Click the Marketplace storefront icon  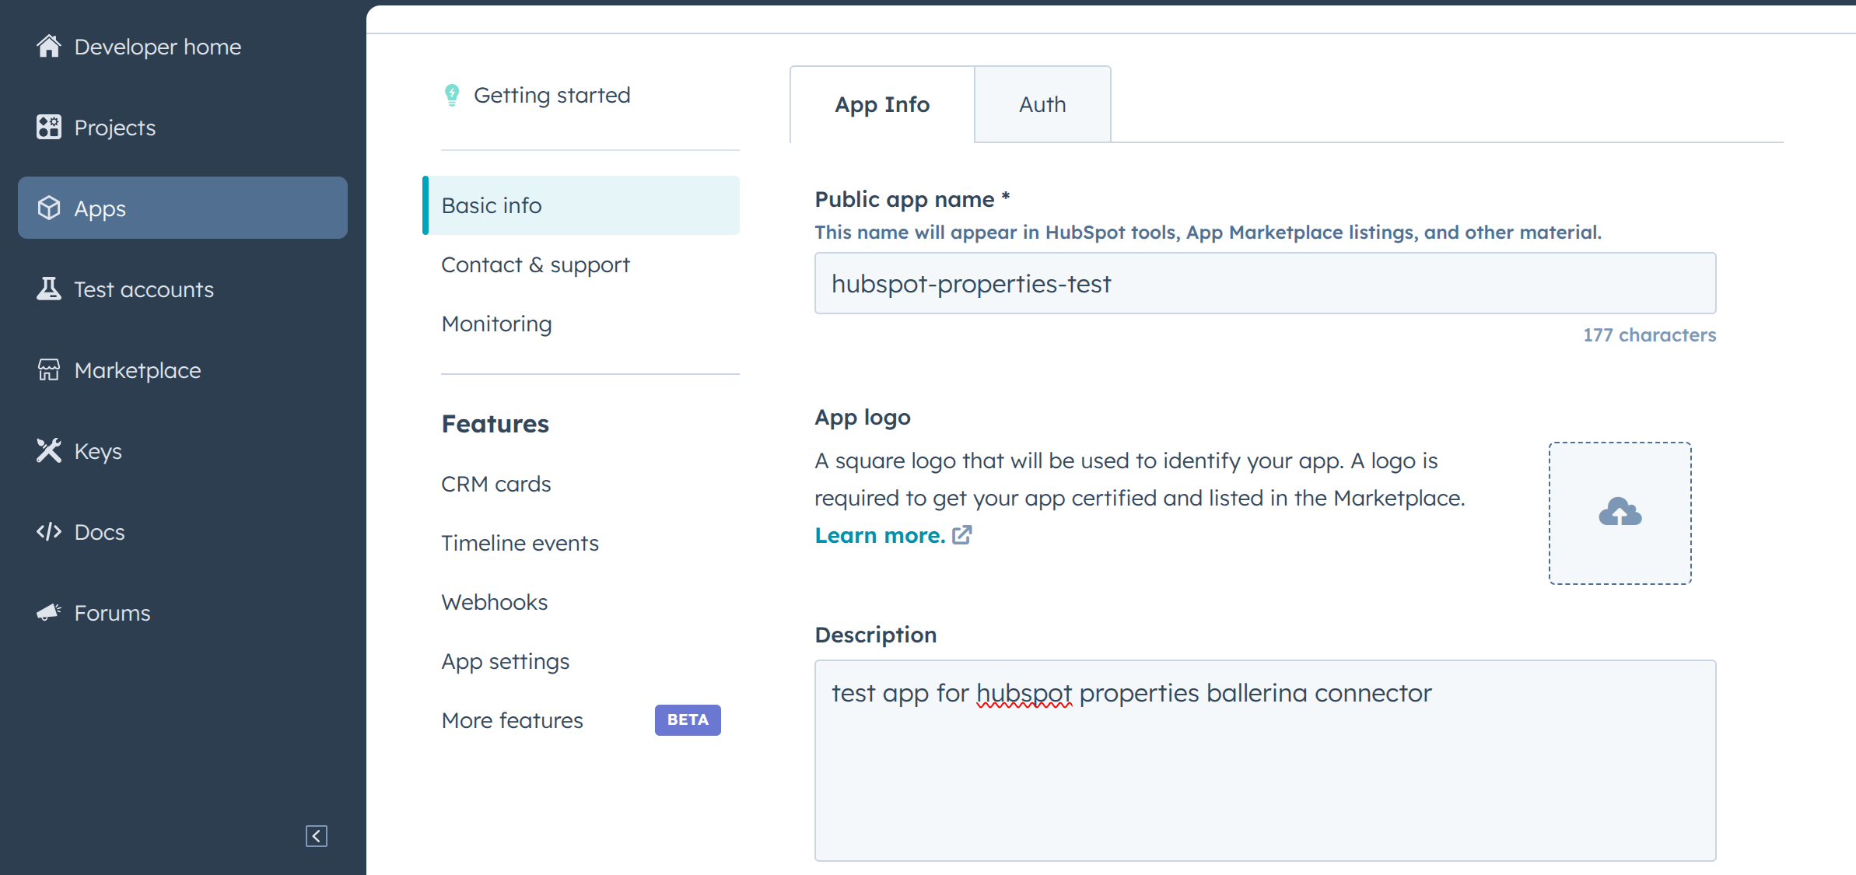(48, 369)
